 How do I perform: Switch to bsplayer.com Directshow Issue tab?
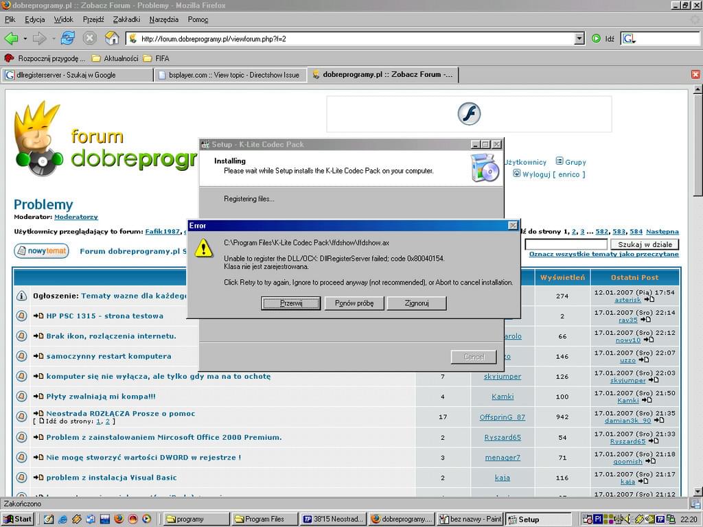click(230, 75)
